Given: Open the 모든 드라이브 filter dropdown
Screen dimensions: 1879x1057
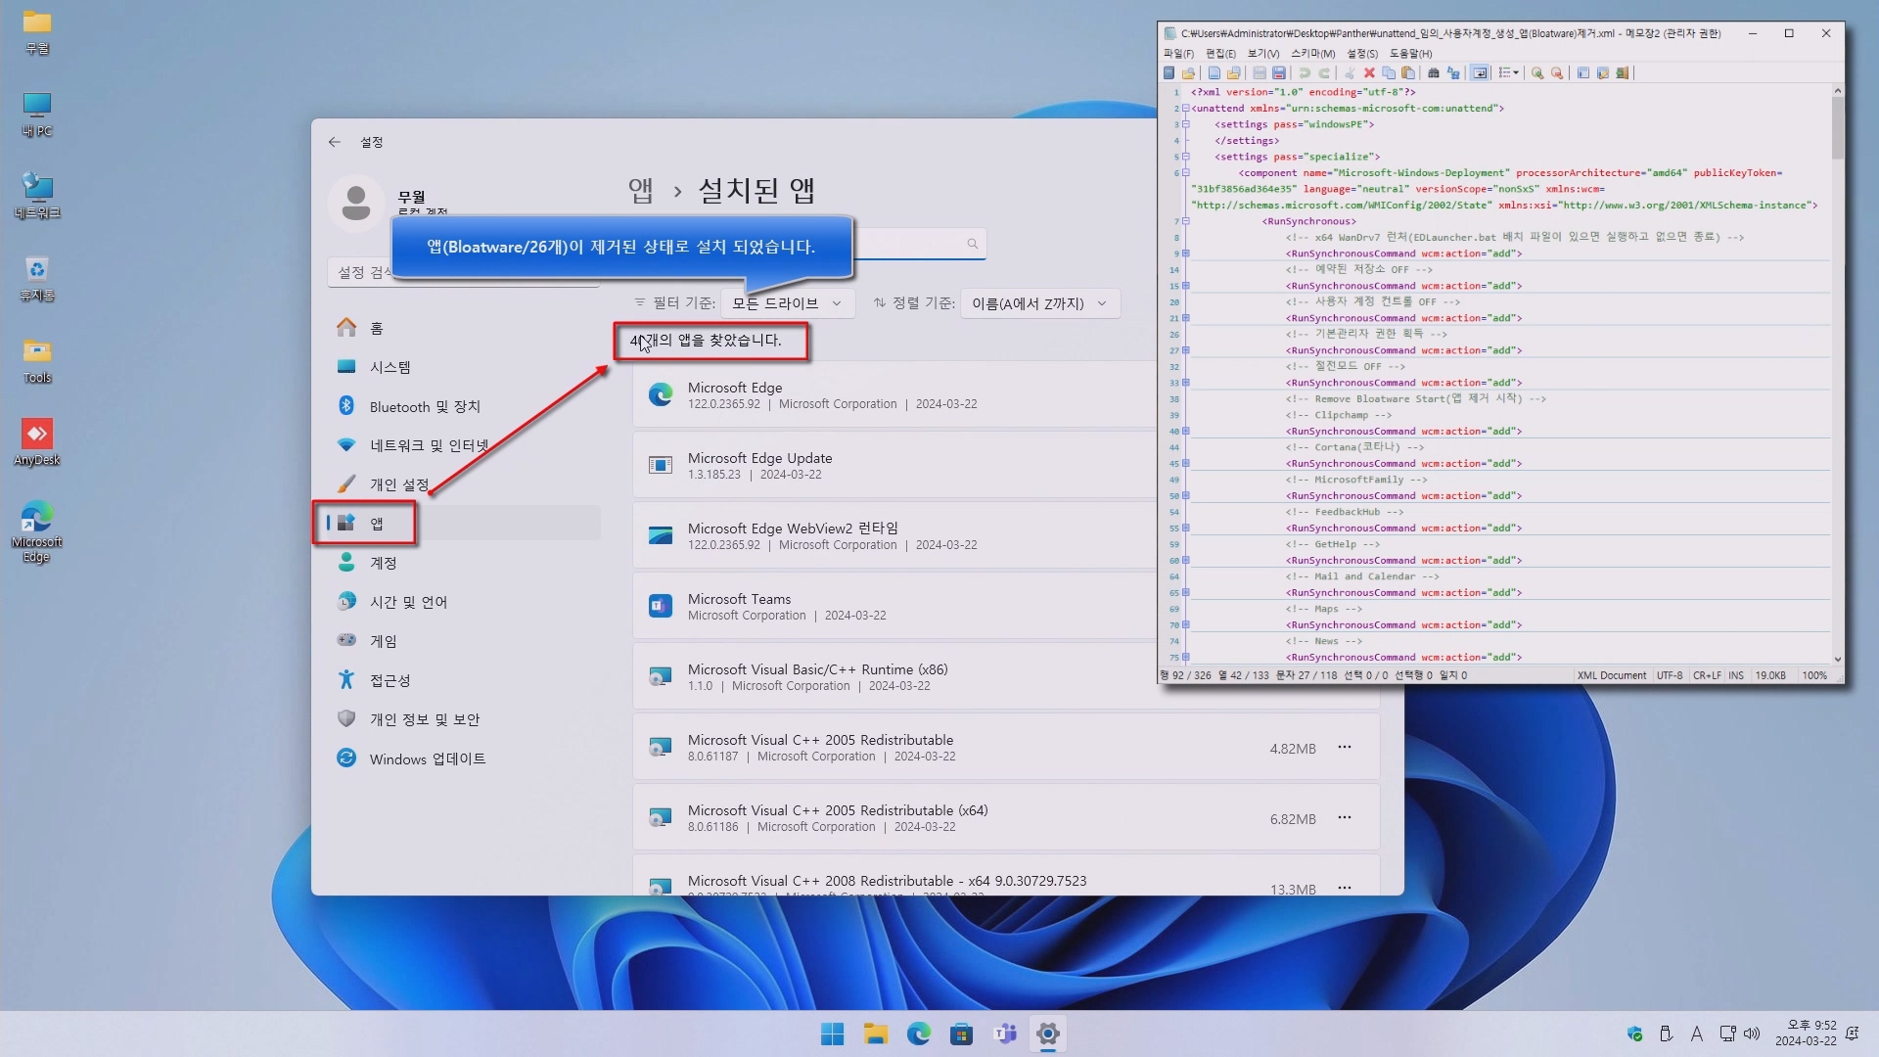Looking at the screenshot, I should click(x=787, y=303).
